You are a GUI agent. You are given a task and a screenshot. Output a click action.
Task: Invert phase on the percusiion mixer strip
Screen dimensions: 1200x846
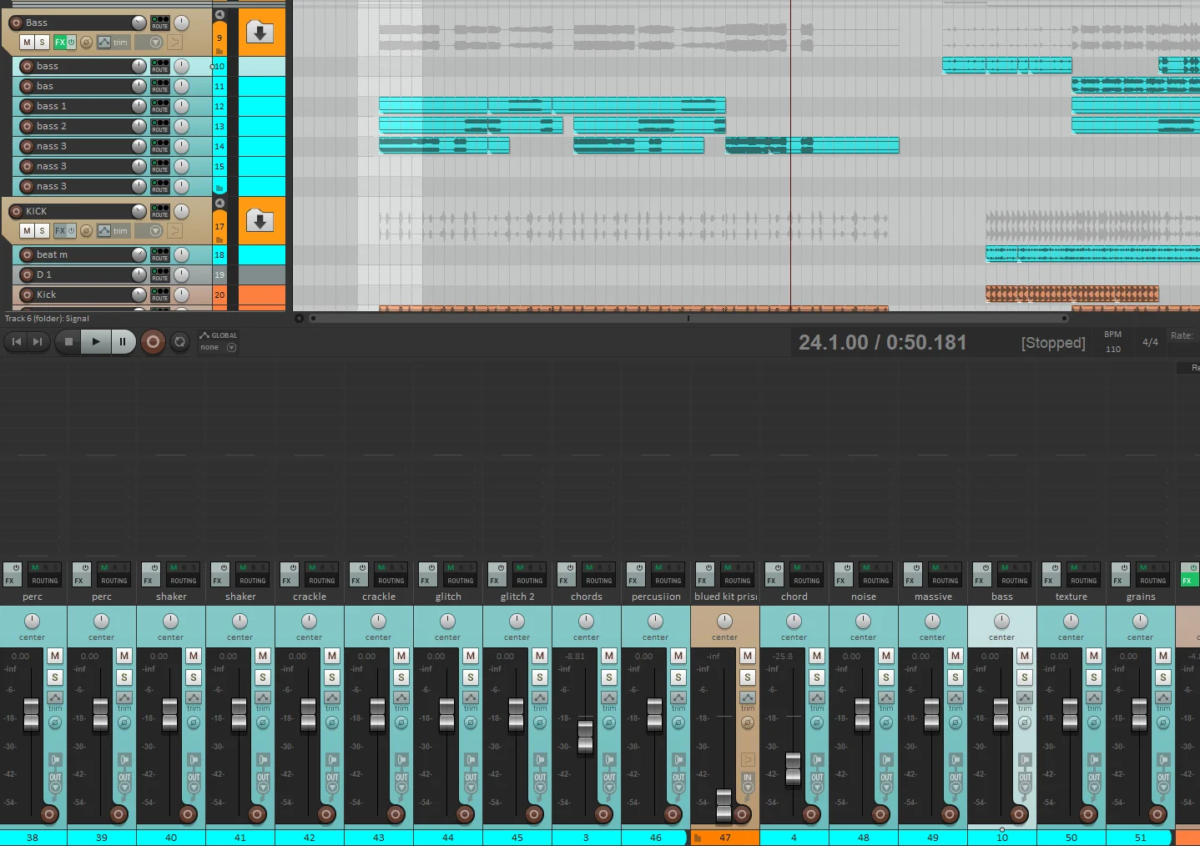(678, 723)
